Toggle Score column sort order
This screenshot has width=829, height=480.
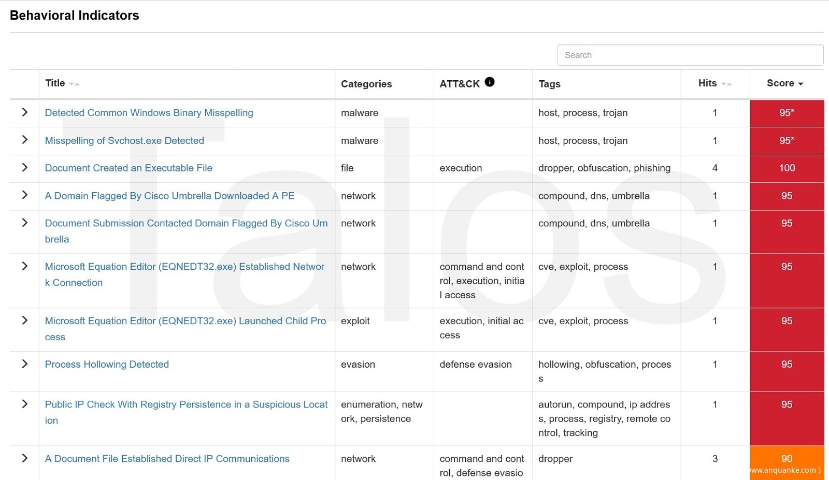(x=784, y=83)
